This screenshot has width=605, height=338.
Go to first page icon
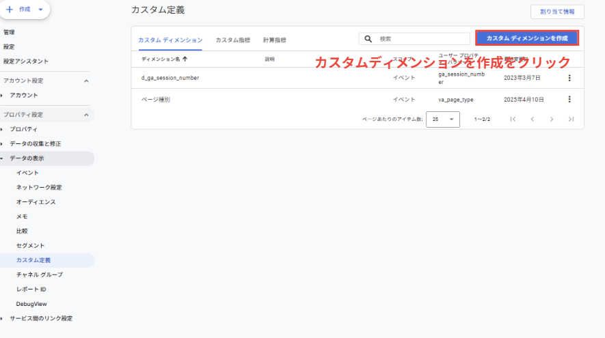pyautogui.click(x=513, y=119)
